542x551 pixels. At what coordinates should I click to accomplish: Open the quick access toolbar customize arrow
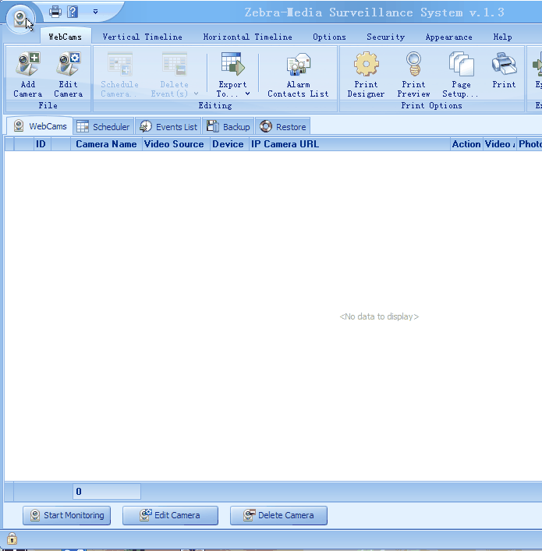pyautogui.click(x=95, y=12)
